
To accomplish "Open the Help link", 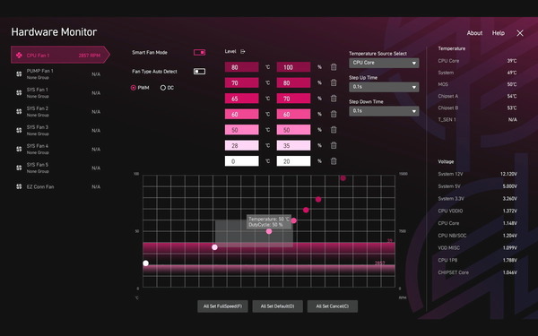I will pyautogui.click(x=499, y=33).
